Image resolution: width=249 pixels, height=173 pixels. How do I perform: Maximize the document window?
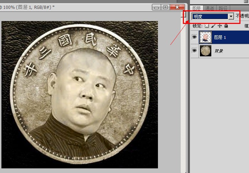(x=165, y=7)
